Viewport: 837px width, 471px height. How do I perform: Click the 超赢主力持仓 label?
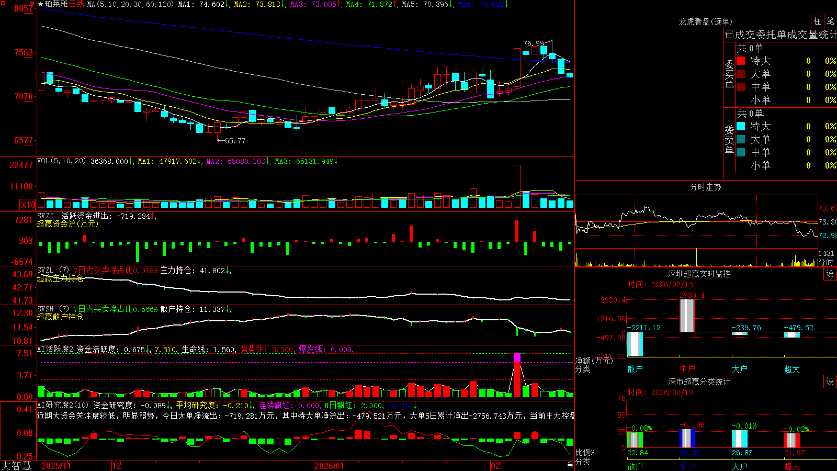pyautogui.click(x=60, y=278)
